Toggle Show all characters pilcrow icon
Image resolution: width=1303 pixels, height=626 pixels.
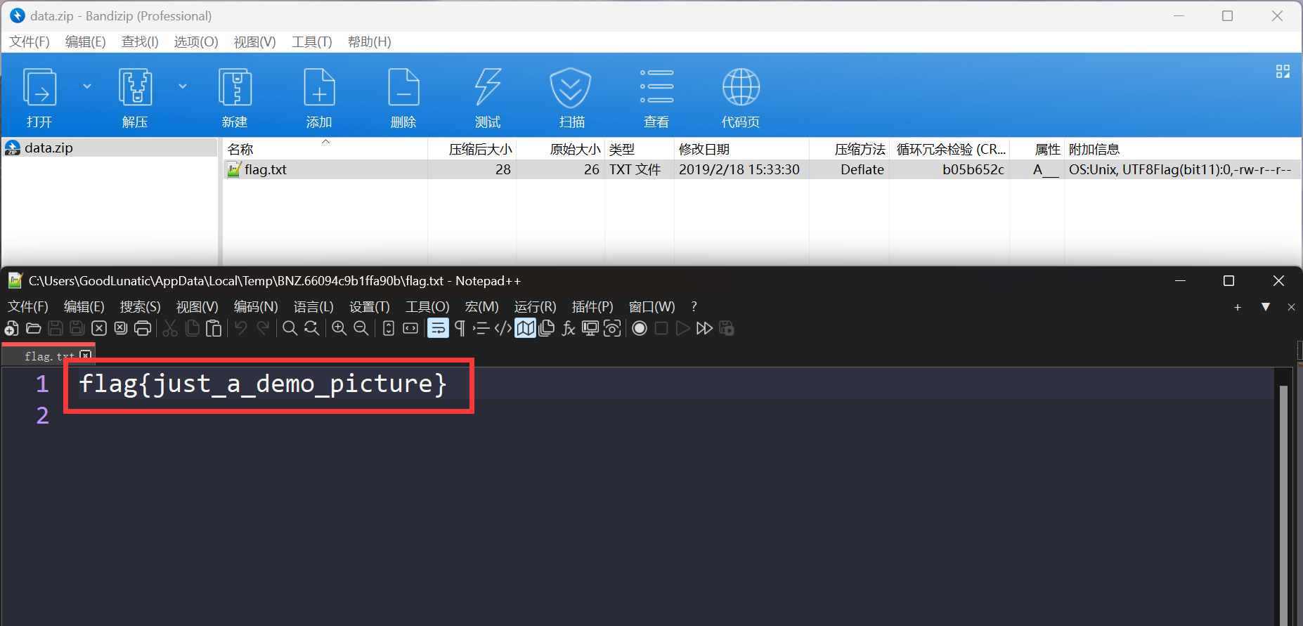point(460,328)
